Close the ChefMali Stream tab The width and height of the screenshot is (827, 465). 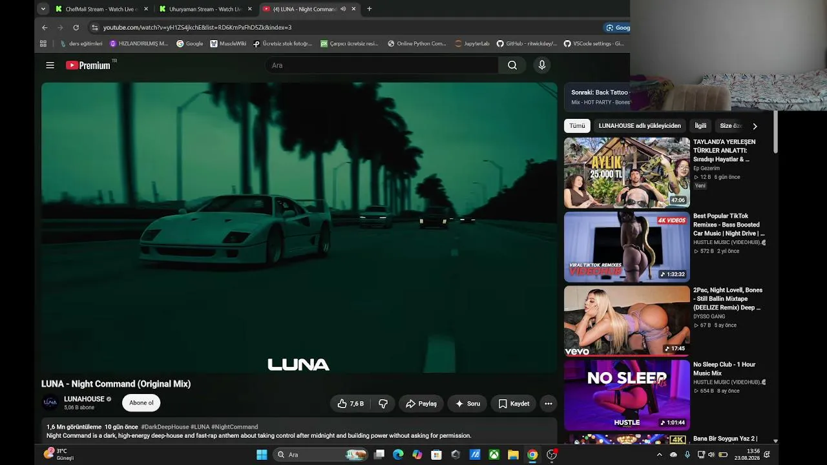[146, 9]
